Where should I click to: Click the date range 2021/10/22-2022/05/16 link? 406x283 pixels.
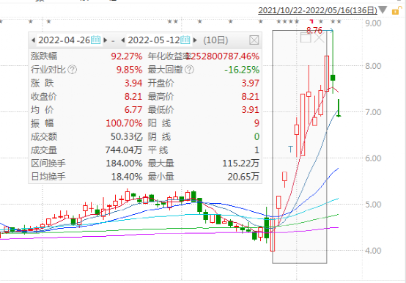click(x=318, y=10)
